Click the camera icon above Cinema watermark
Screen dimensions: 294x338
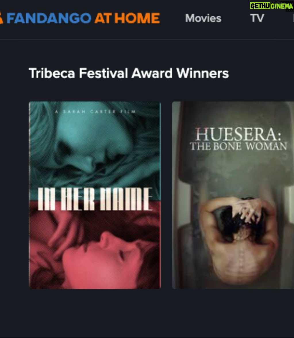(x=276, y=1)
